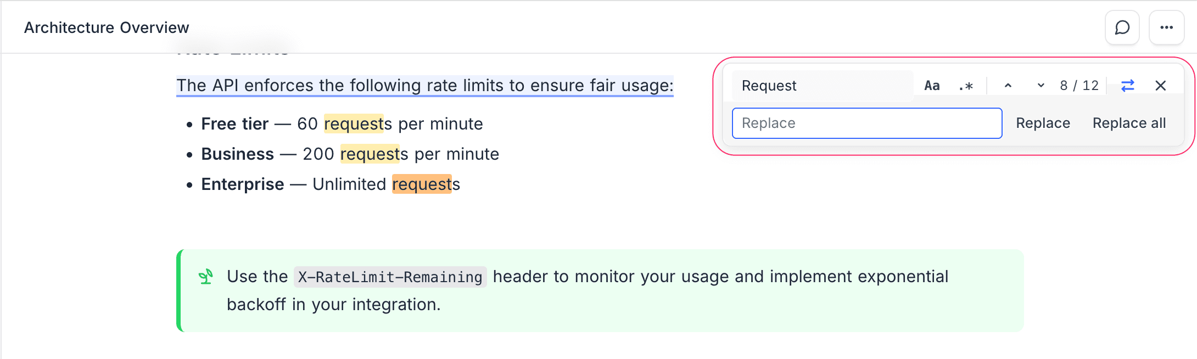Open comments via the chat bubble icon

pyautogui.click(x=1122, y=27)
